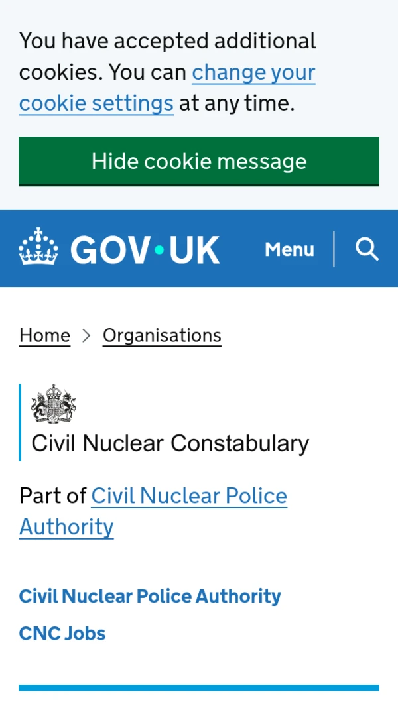Click the blue vertical bar beside the crest

[20, 422]
